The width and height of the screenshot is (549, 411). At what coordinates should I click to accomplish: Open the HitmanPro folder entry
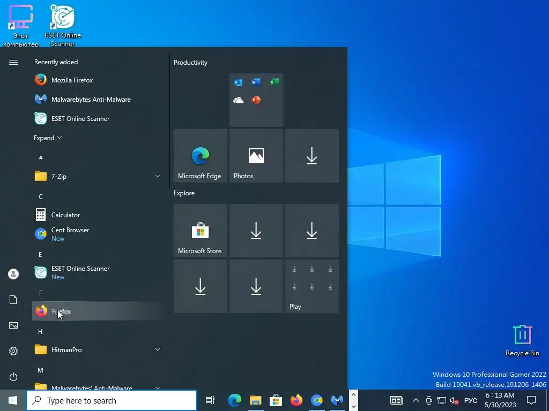point(98,349)
